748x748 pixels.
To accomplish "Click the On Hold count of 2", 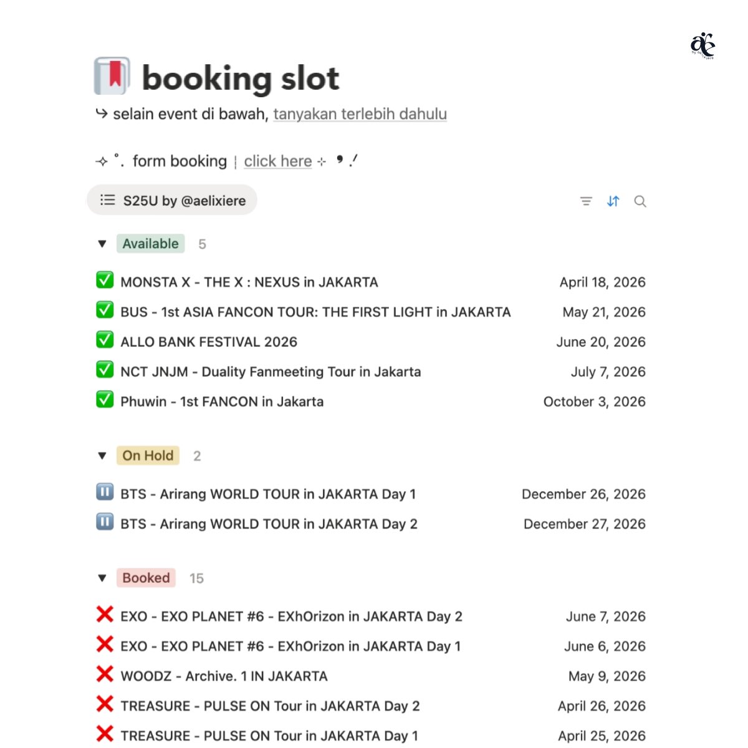I will tap(197, 456).
